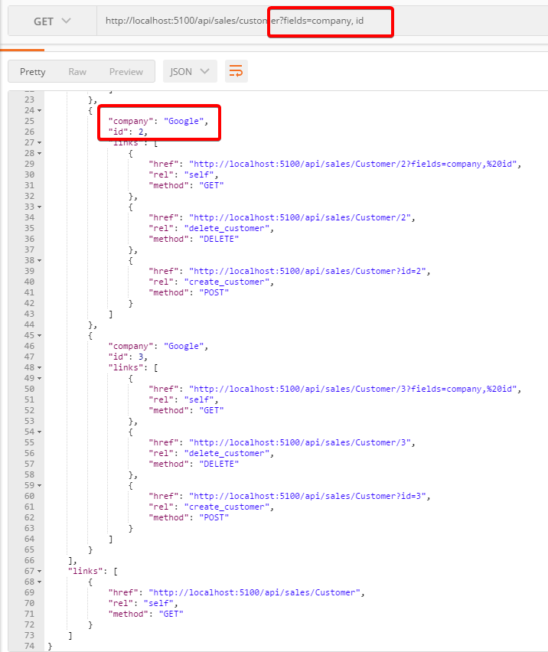This screenshot has height=652, width=548.
Task: Collapse the links array at line 48
Action: [x=40, y=367]
